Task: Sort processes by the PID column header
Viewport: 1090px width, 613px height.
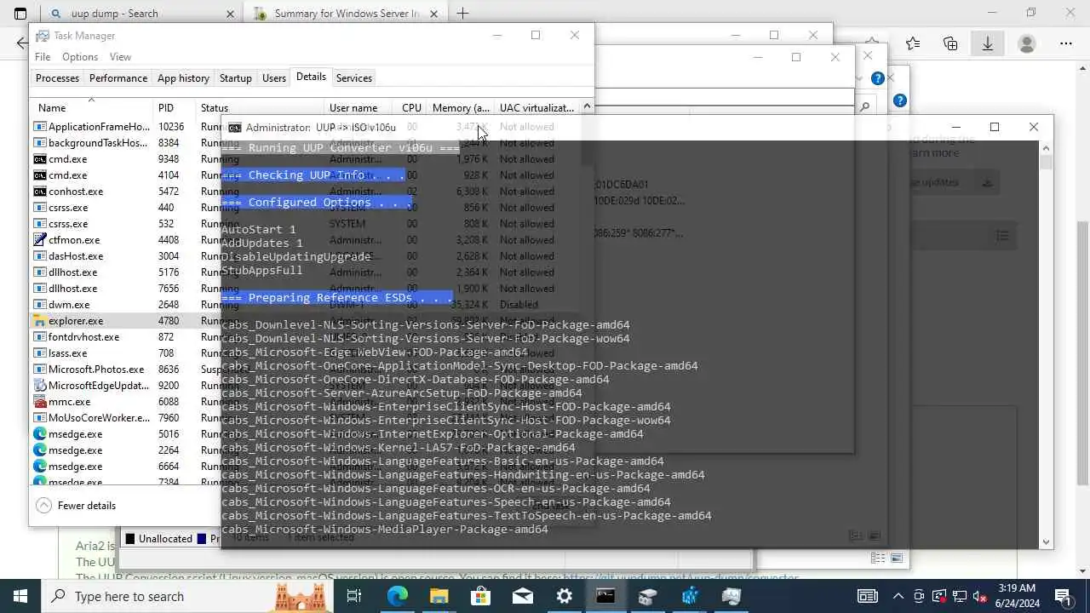Action: point(174,107)
